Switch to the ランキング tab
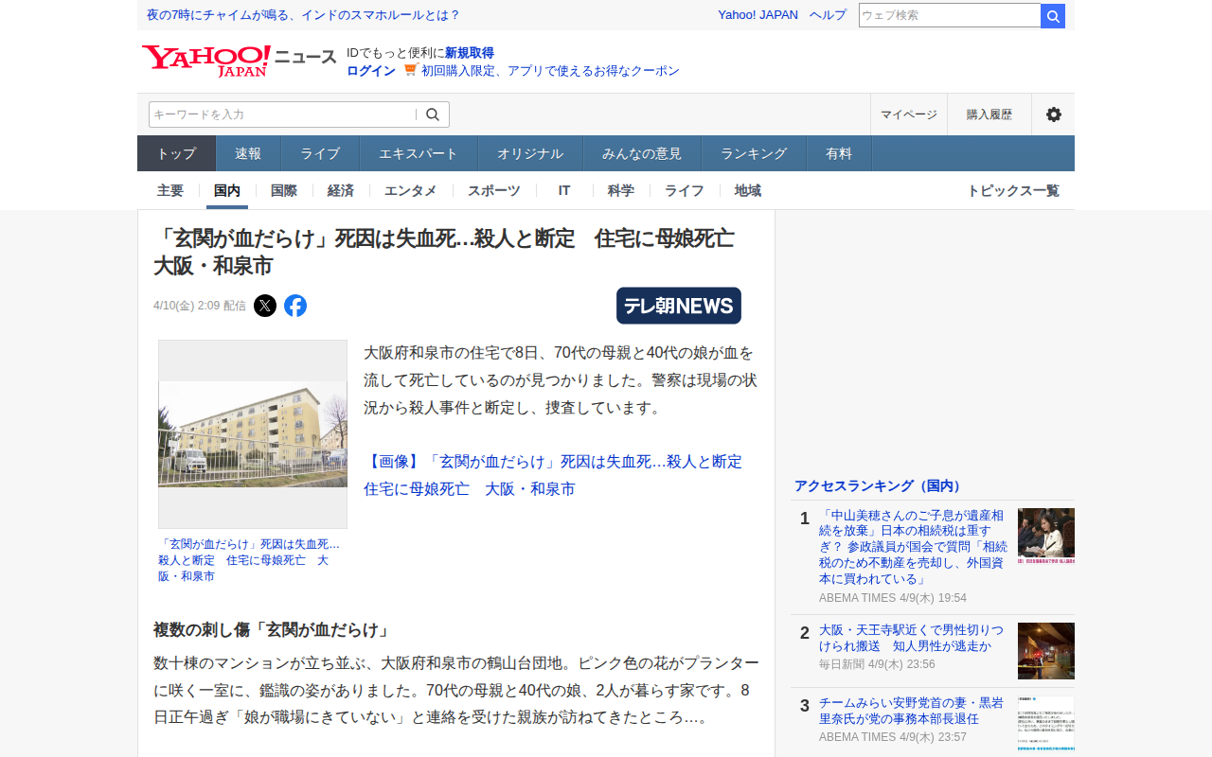 click(x=754, y=153)
